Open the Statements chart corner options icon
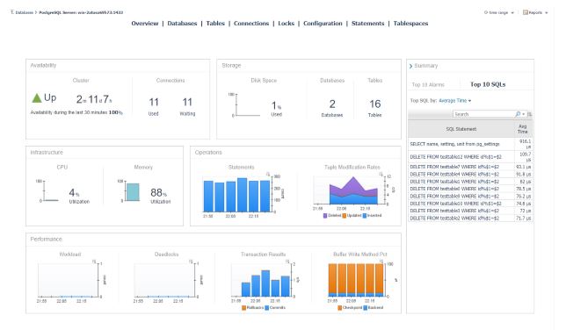 point(268,174)
